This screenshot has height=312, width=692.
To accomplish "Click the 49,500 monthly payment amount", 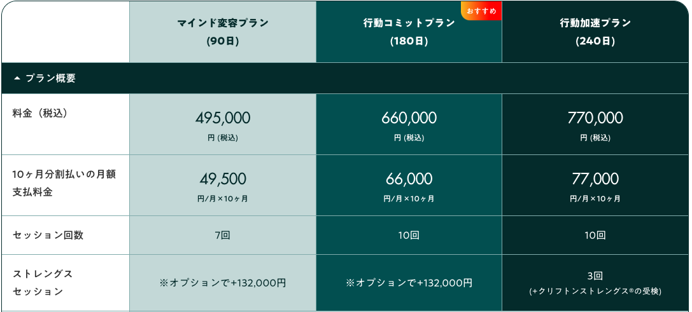I will (x=223, y=179).
